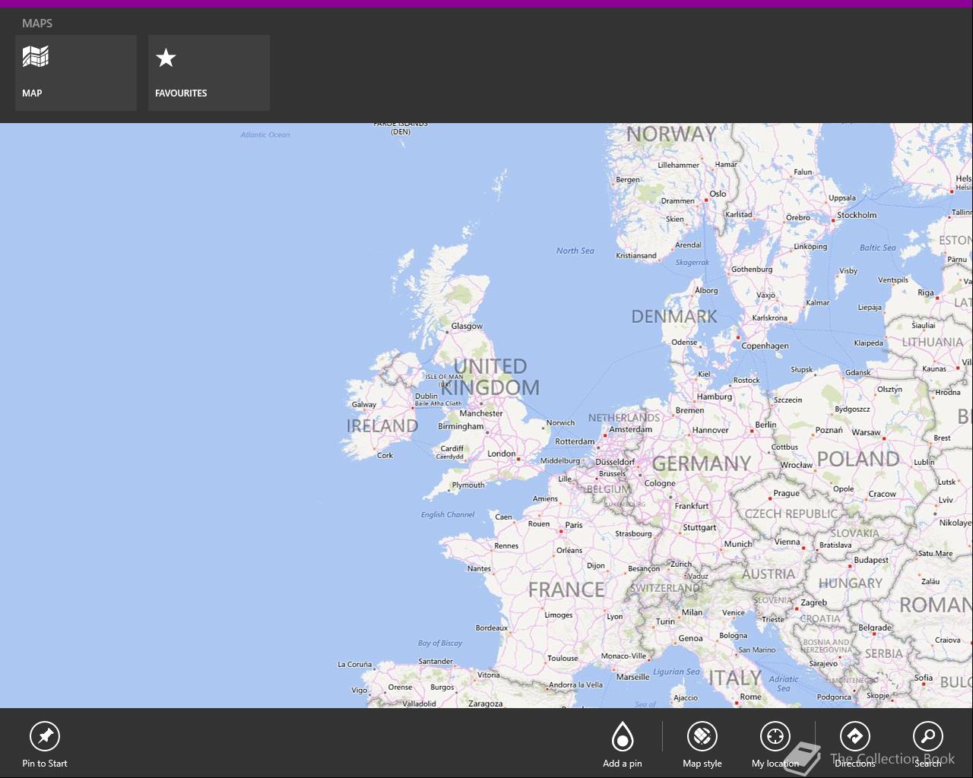973x778 pixels.
Task: Click the Vienna label
Action: pos(788,542)
